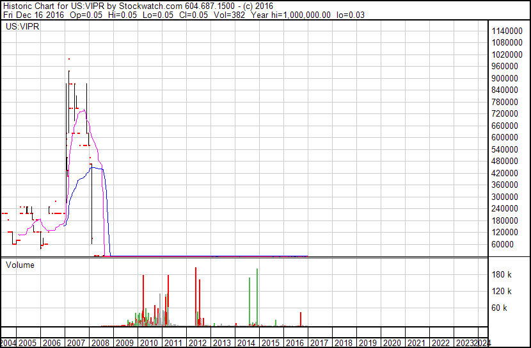Select the 2007 label on time axis

tap(76, 343)
